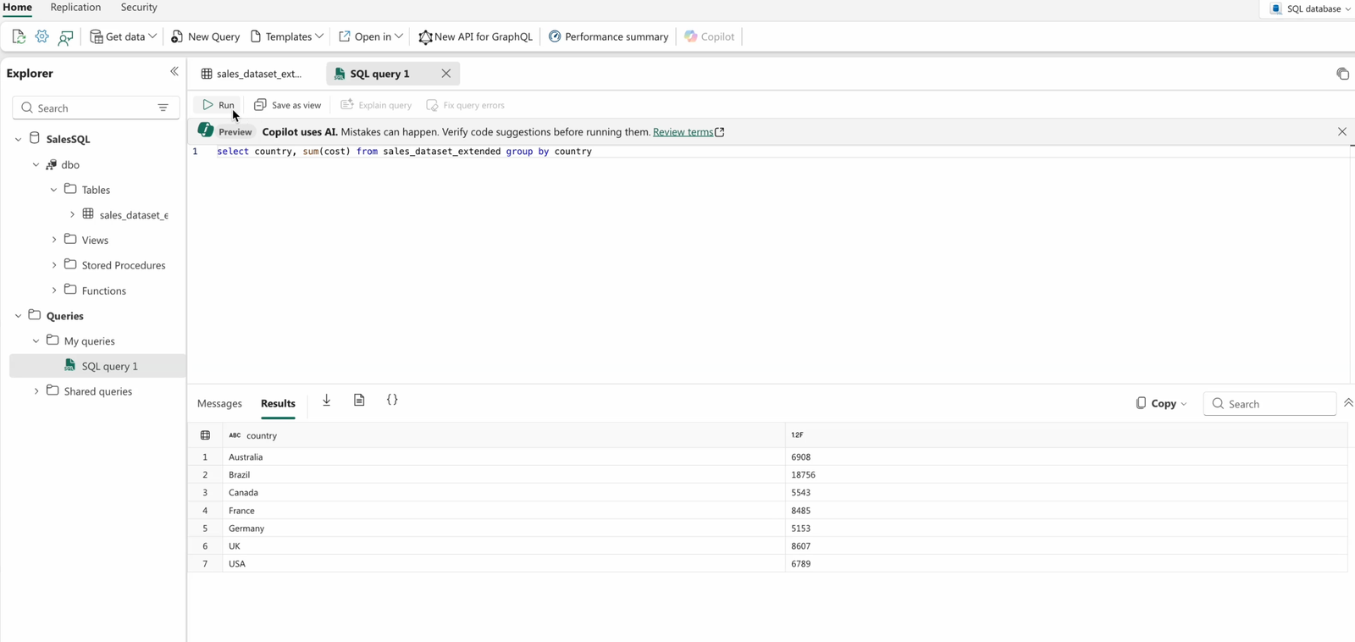Close the SQL query 1 tab

[x=446, y=74]
